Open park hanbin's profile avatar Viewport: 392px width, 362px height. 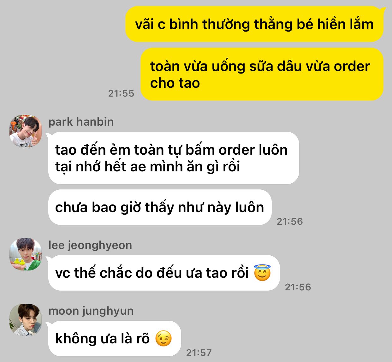click(x=26, y=131)
